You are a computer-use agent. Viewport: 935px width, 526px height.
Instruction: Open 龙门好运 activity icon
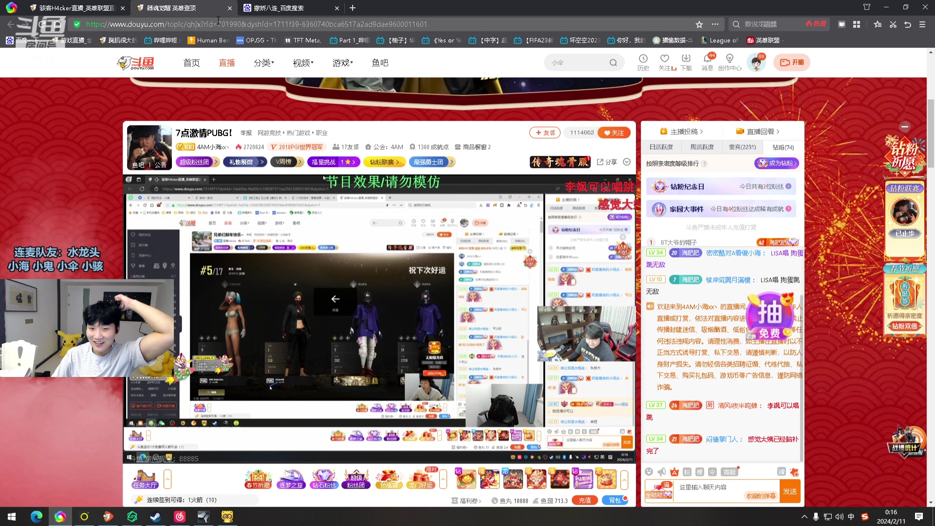[421, 479]
